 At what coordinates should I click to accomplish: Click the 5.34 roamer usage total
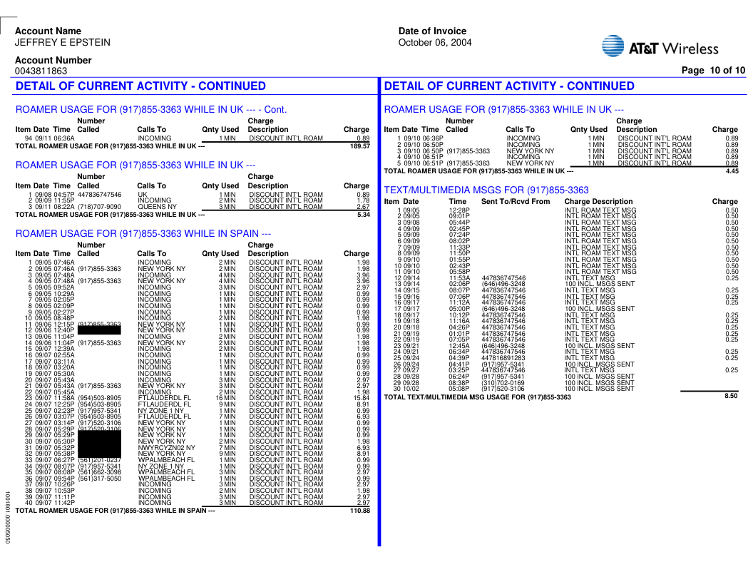tap(363, 215)
